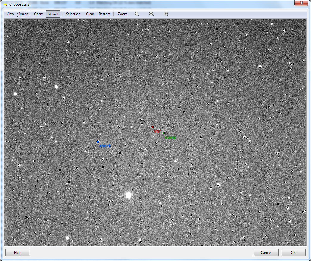Click the 'comp' label text

point(171,137)
